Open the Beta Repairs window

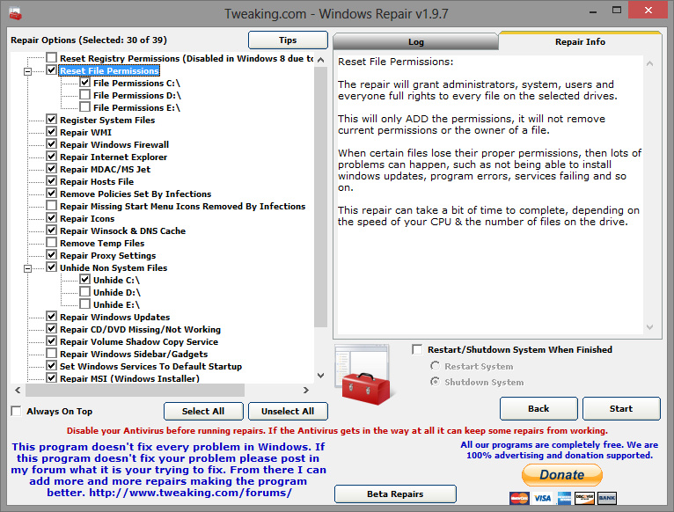point(395,494)
